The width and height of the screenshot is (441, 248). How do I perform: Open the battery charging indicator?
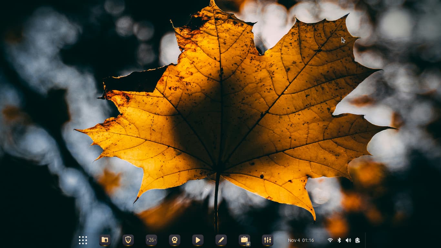coord(357,240)
